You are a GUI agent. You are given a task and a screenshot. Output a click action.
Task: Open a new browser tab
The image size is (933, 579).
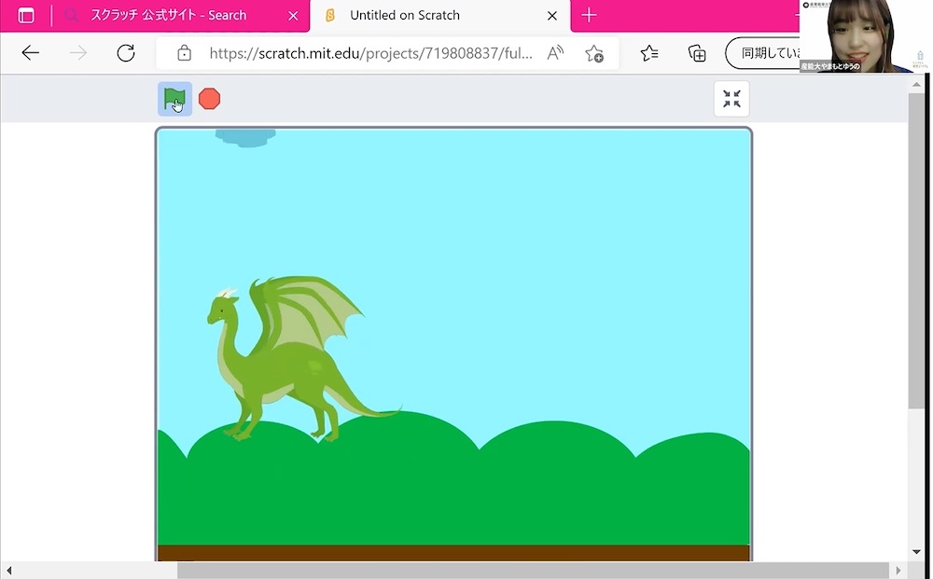click(x=589, y=16)
